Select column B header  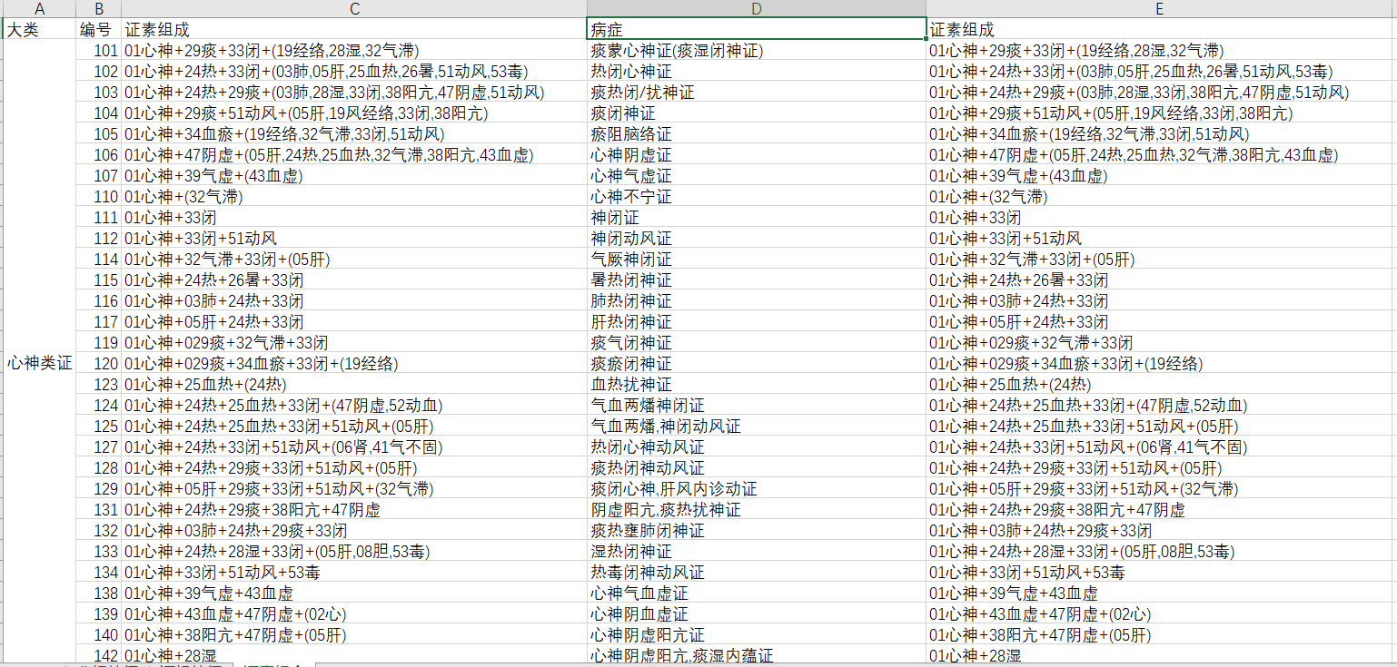coord(99,9)
